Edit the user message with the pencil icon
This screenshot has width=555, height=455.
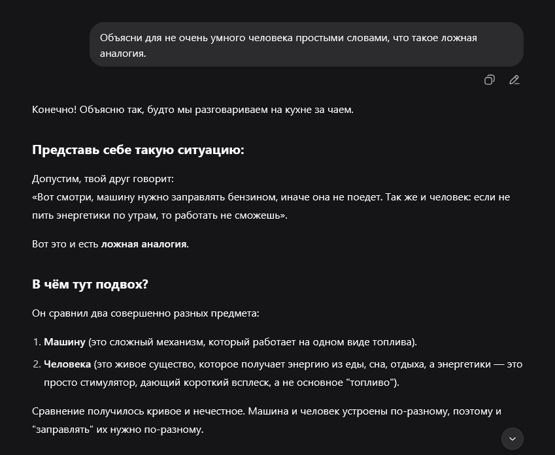(514, 80)
